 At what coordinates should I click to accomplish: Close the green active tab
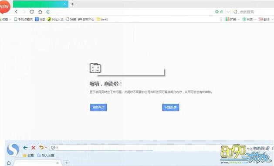(64, 4)
